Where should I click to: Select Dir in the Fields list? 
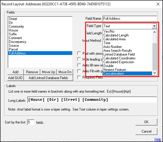click(x=40, y=23)
